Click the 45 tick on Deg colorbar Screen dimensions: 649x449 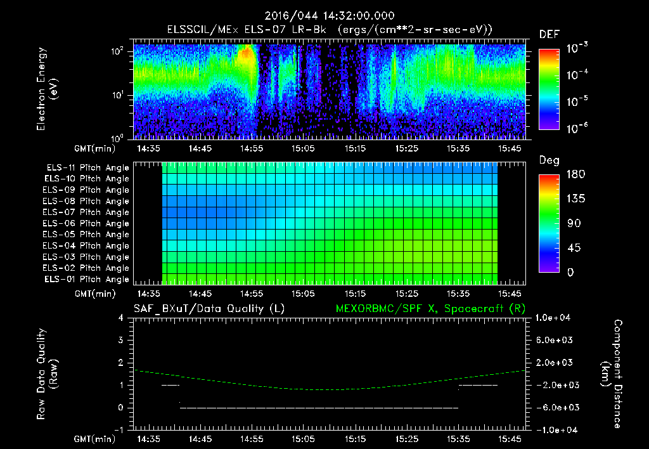coord(574,248)
